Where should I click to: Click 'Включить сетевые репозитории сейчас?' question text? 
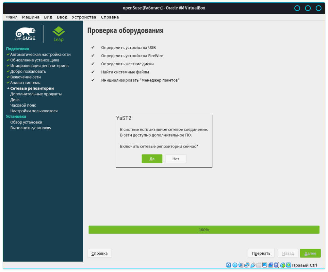tap(159, 147)
